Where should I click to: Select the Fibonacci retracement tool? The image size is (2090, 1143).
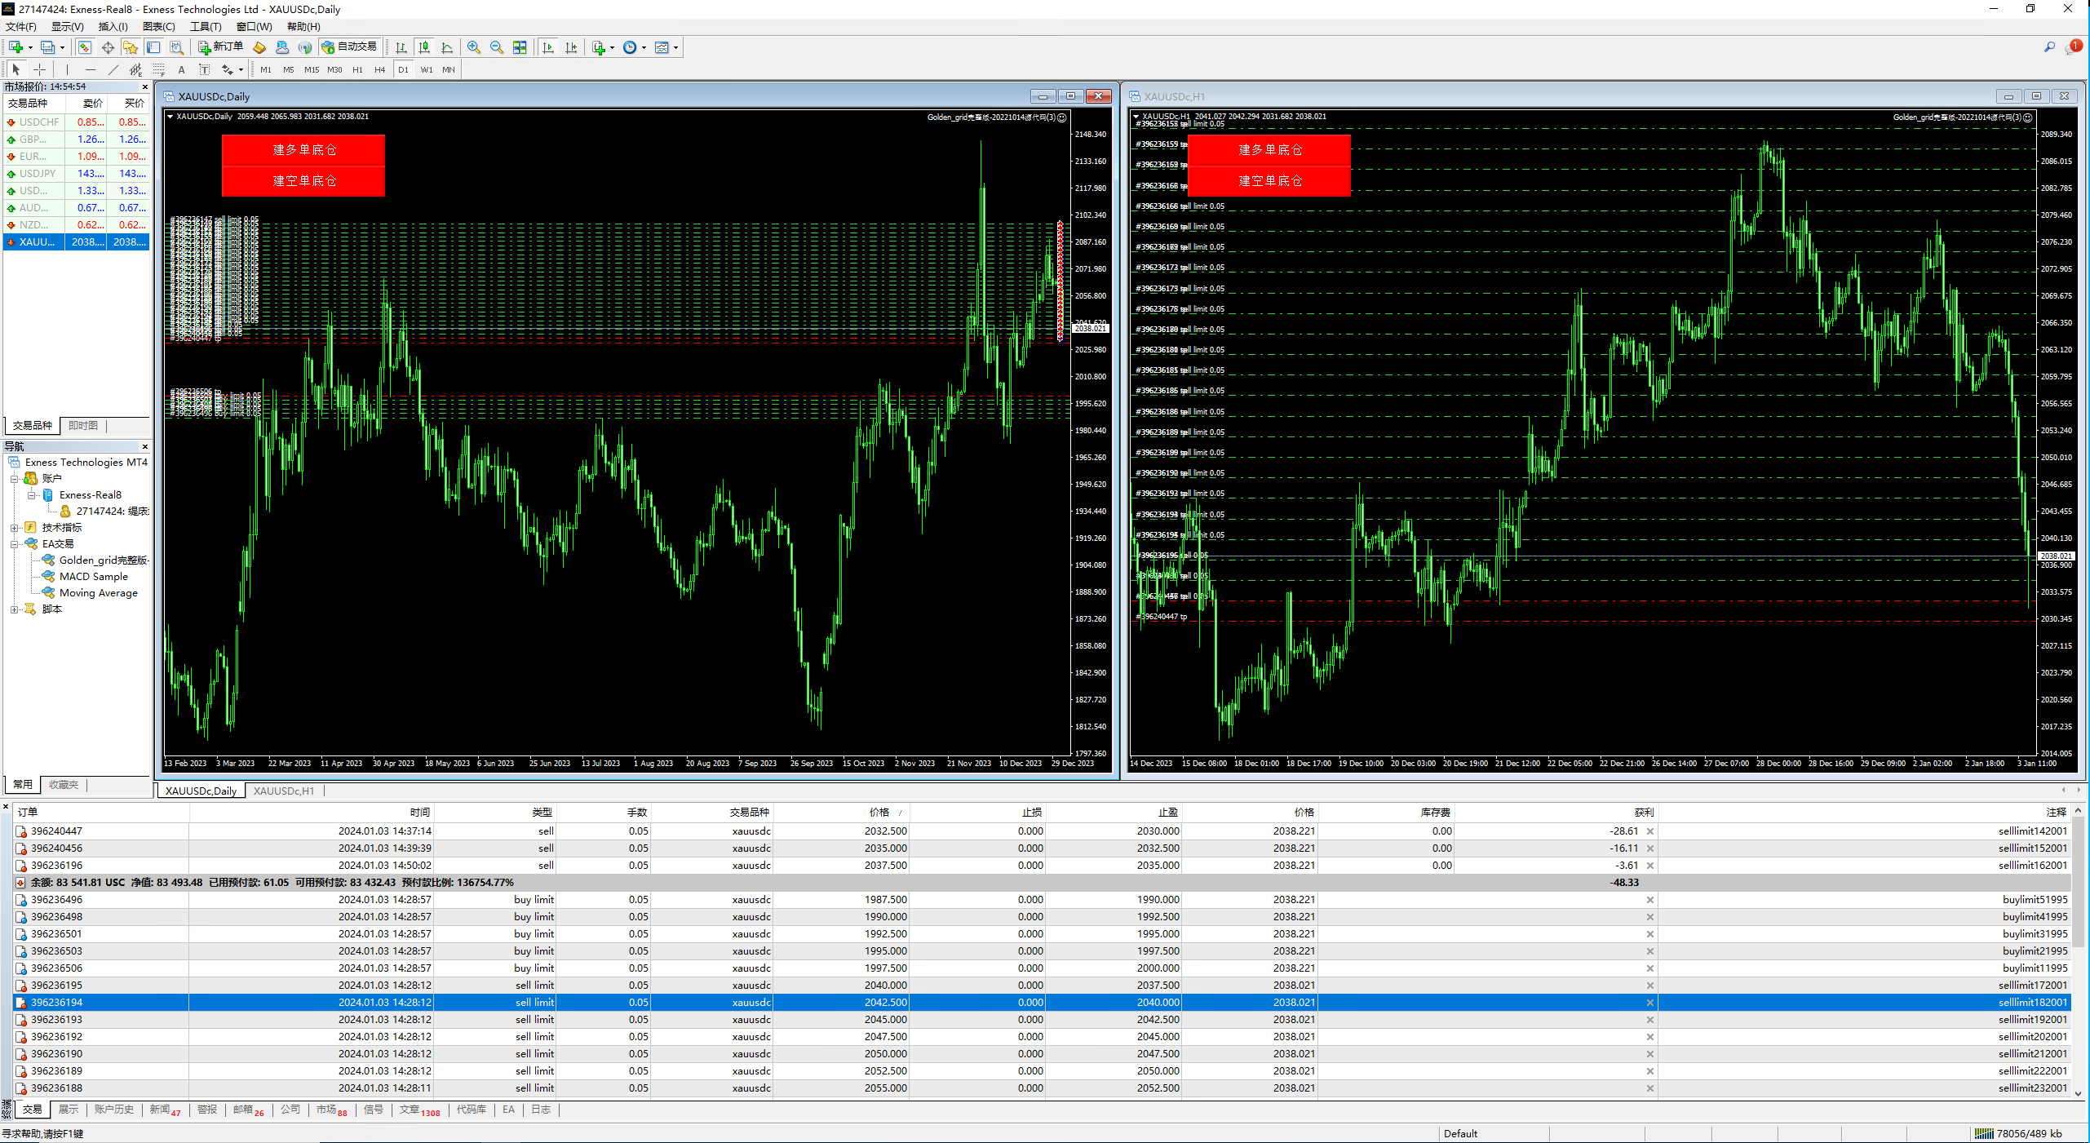point(159,69)
